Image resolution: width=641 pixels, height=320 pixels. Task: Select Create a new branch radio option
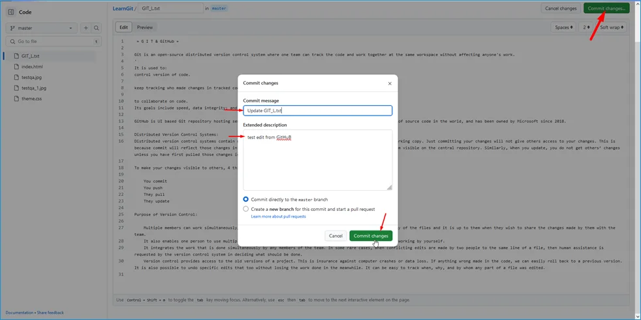245,209
